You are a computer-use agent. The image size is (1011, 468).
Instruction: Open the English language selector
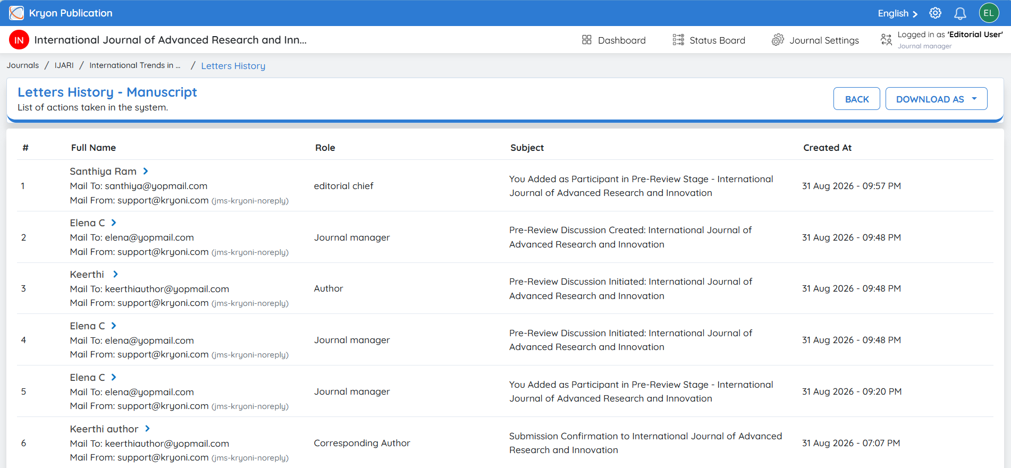coord(897,13)
